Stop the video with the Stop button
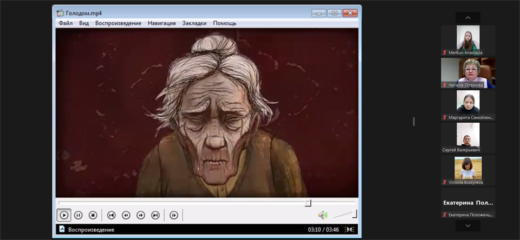The image size is (520, 240). (93, 215)
